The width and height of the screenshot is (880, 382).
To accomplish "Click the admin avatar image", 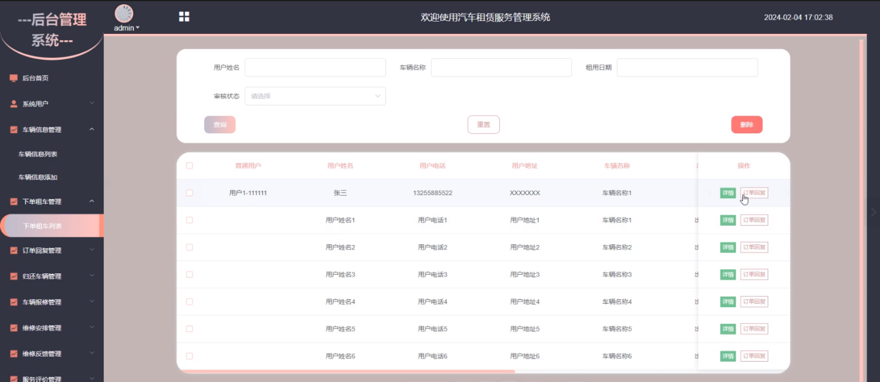I will coord(124,14).
